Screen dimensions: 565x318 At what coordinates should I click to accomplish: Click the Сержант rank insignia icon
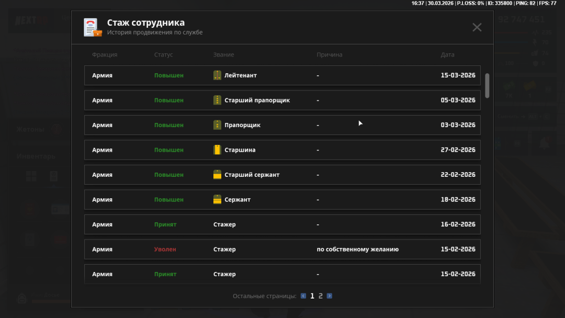[217, 200]
